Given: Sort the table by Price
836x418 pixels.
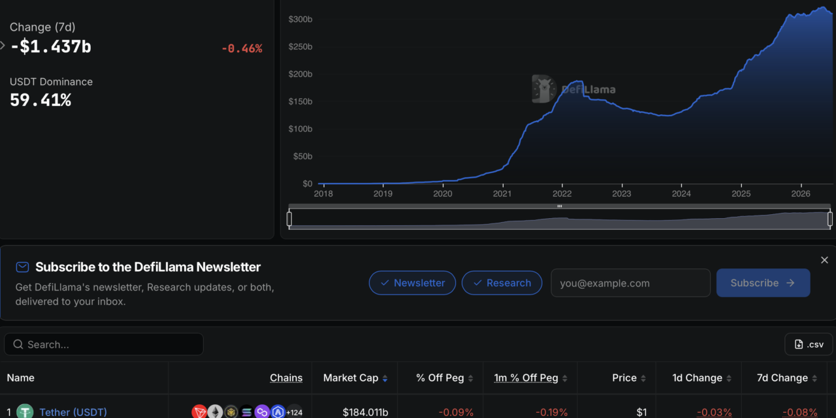Looking at the screenshot, I should coord(629,378).
